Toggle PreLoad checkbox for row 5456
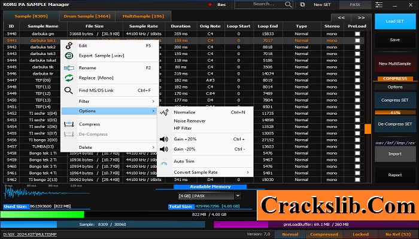The image size is (419, 239). pyautogui.click(x=357, y=140)
